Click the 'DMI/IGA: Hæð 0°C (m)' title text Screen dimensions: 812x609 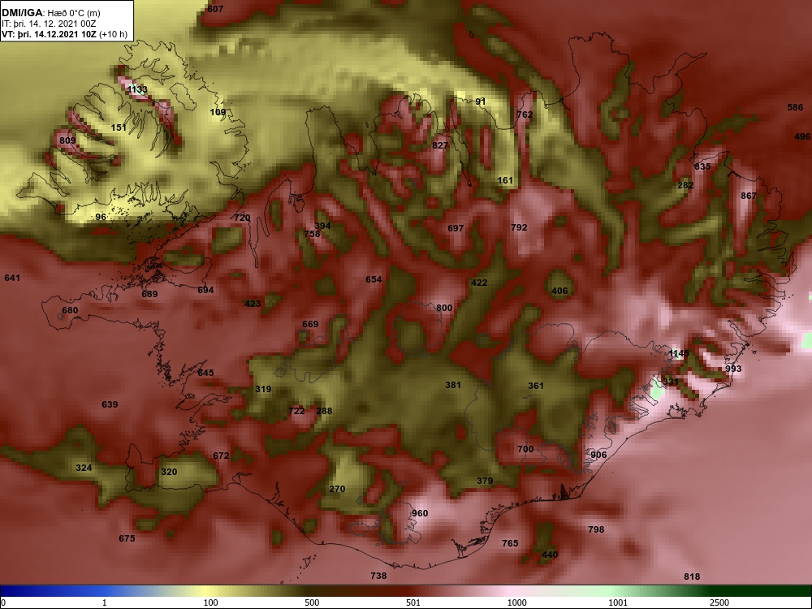pos(50,12)
